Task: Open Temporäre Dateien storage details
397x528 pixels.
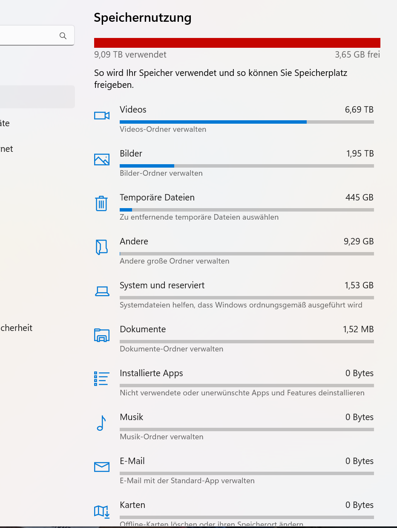Action: click(157, 197)
